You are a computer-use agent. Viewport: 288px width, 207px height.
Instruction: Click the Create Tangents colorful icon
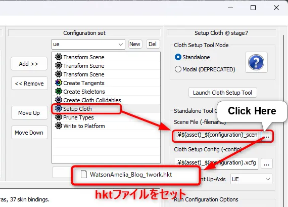(x=59, y=83)
